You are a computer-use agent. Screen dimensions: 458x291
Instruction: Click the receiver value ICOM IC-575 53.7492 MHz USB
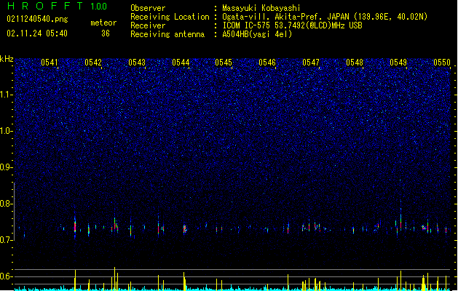coord(292,25)
